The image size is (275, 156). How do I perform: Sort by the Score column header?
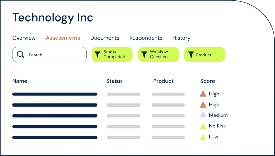click(x=207, y=81)
